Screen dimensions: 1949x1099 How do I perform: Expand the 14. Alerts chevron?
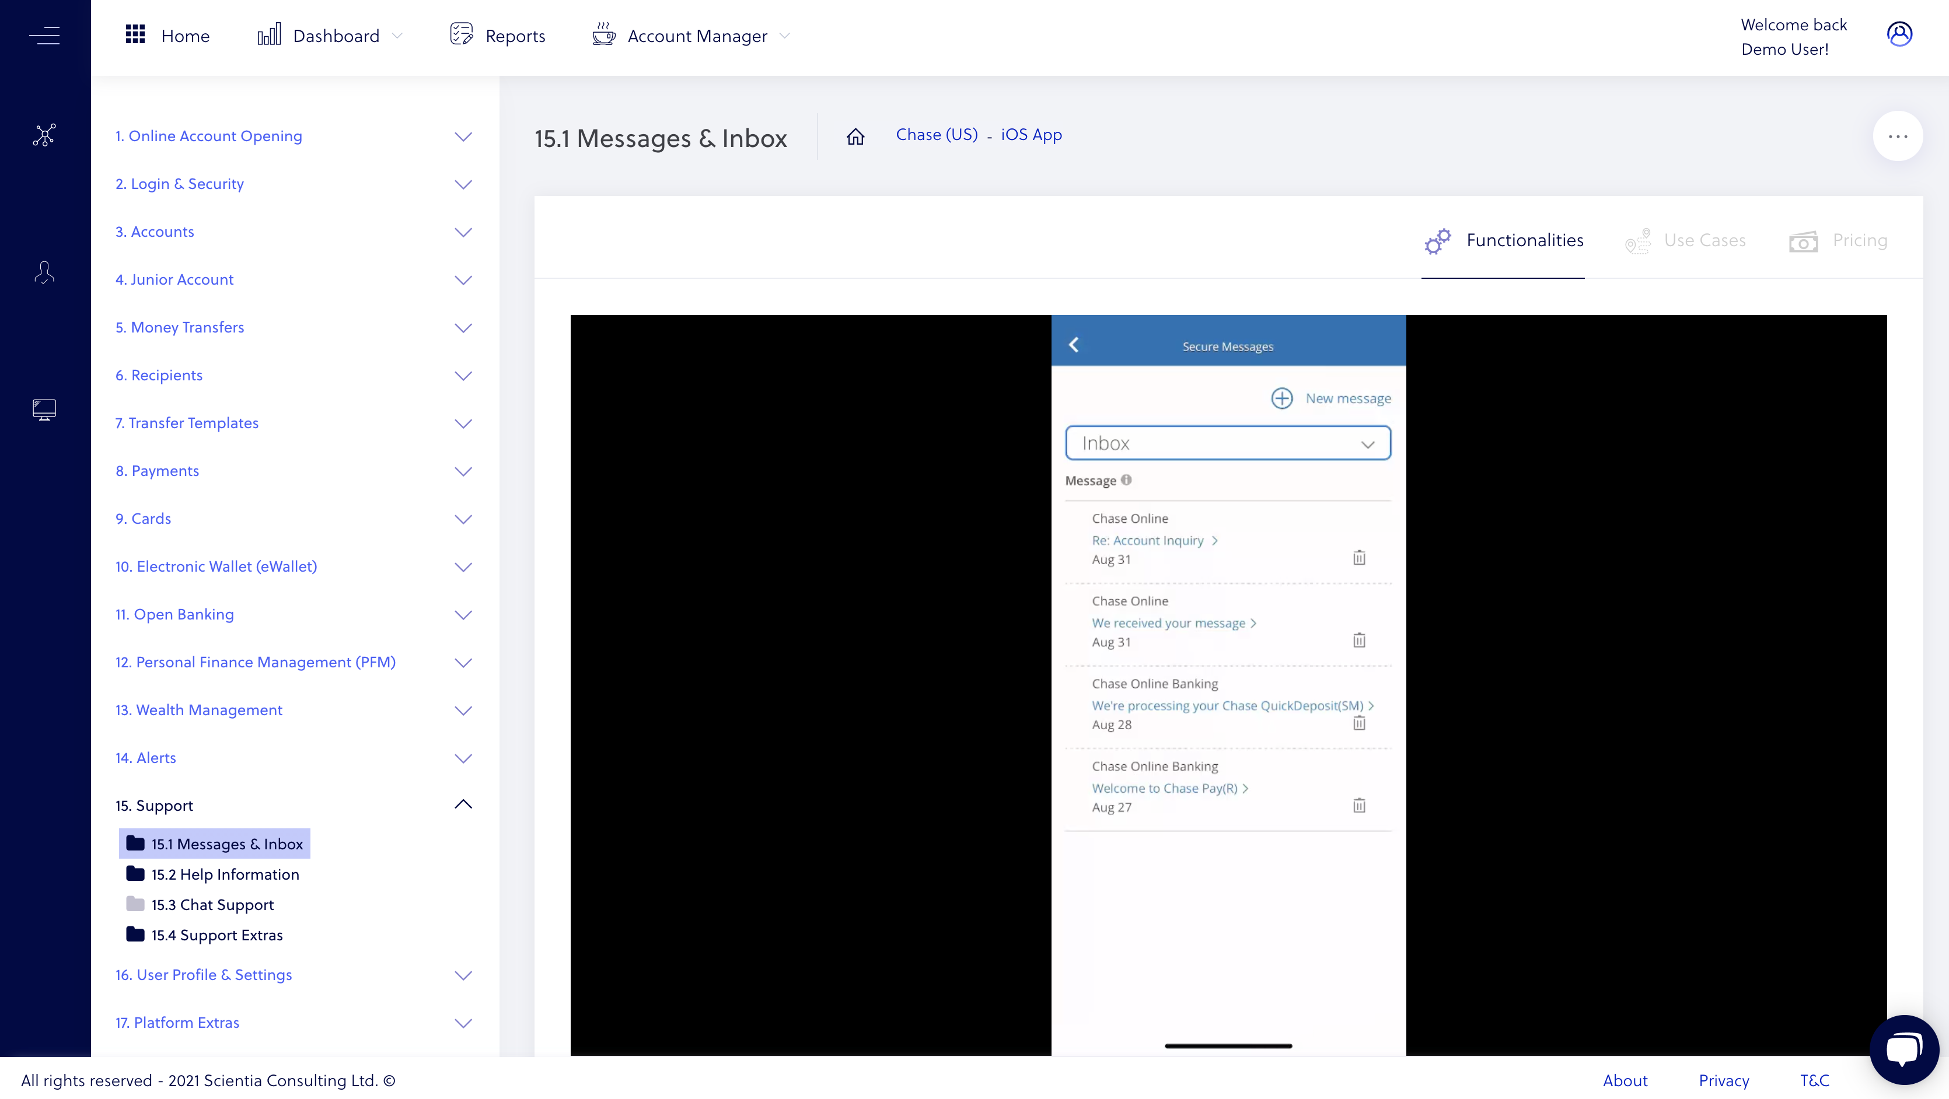tap(463, 759)
